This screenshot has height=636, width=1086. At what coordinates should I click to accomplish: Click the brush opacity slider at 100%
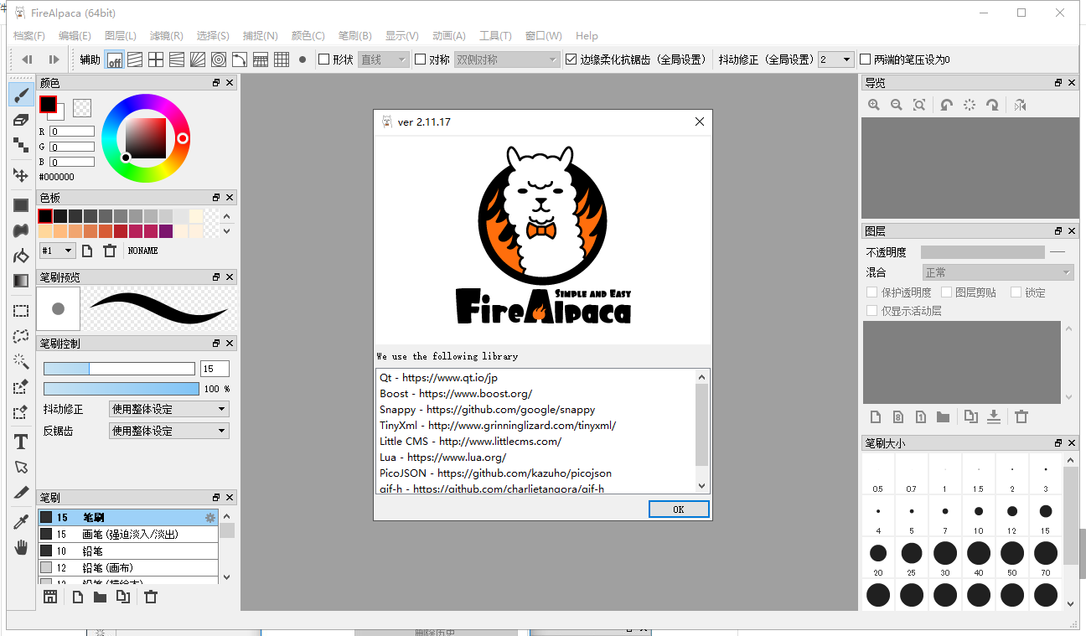tap(122, 389)
